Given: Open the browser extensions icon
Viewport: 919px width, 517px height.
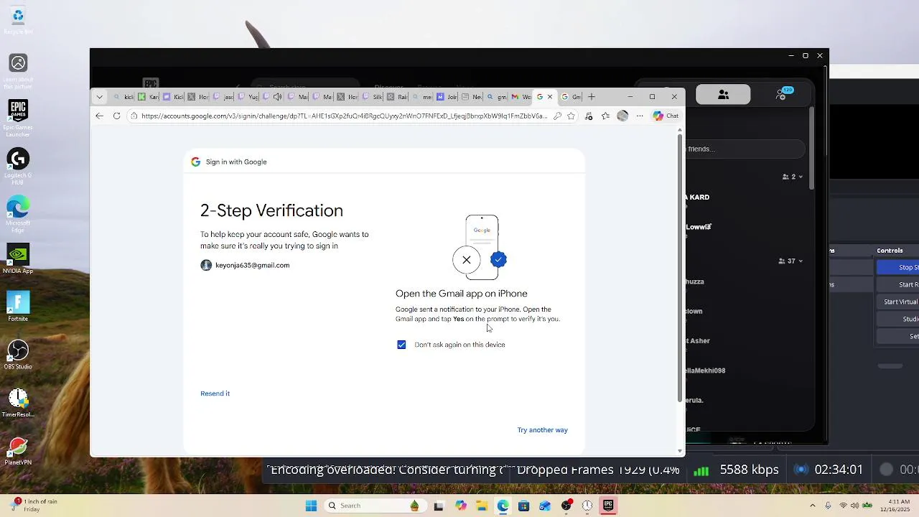Looking at the screenshot, I should click(x=589, y=116).
